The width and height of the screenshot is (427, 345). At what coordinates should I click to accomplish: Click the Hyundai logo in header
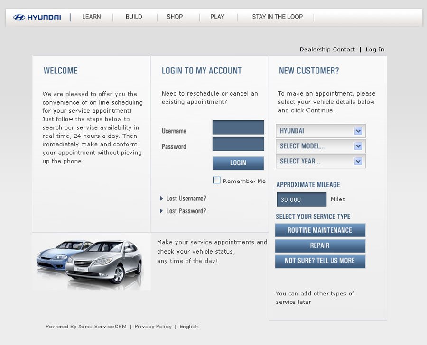37,18
